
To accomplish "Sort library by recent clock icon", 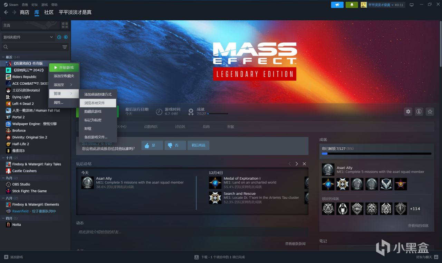I will tap(59, 37).
